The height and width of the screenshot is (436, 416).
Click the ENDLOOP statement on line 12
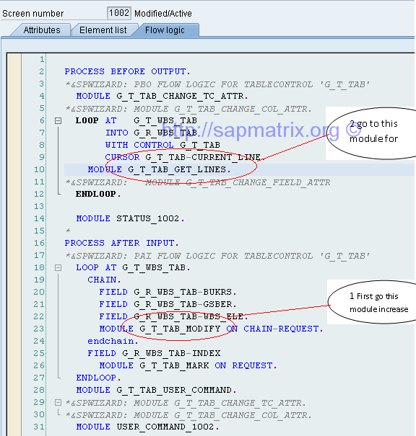[x=98, y=194]
